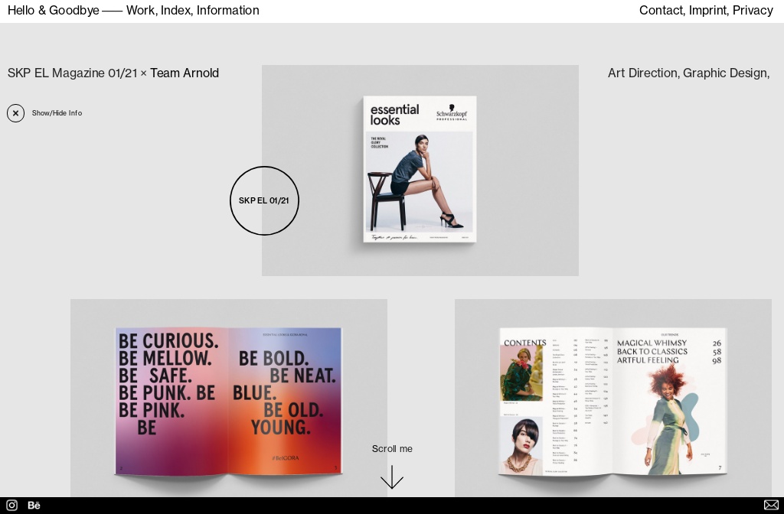Click the Team Arnold link
Viewport: 784px width, 514px height.
coord(185,73)
